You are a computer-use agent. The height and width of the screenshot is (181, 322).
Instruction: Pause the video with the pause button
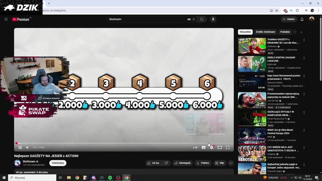(20, 148)
